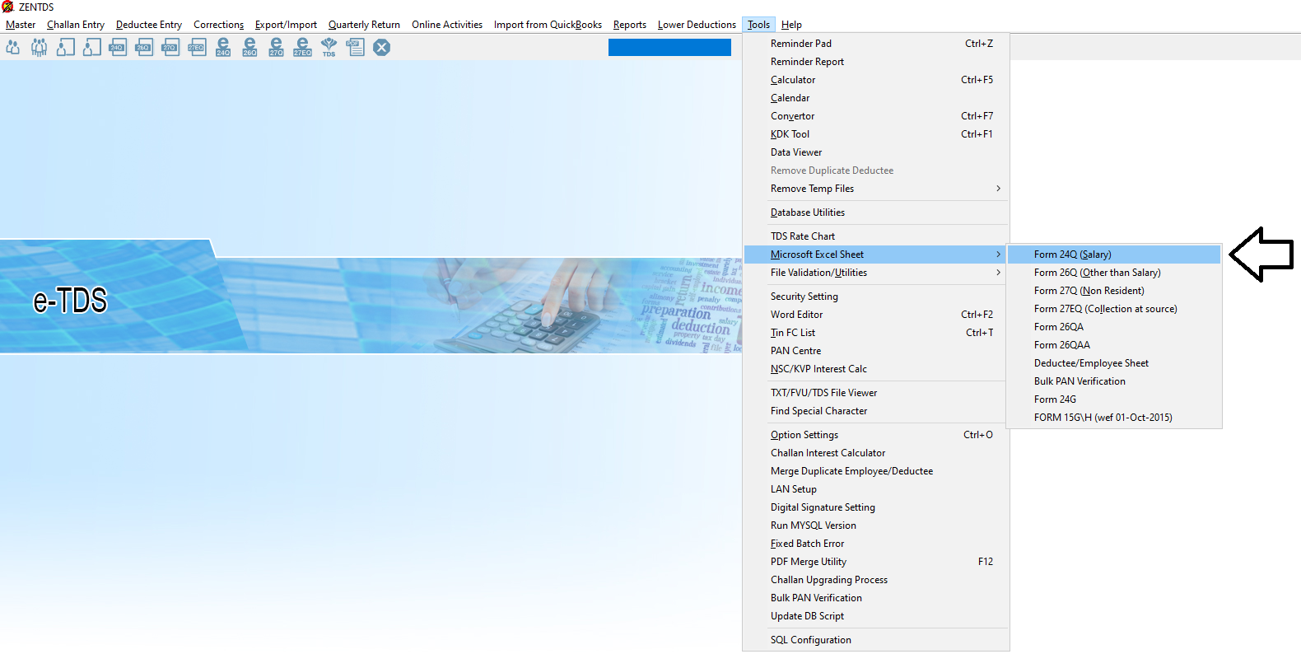Click the PDF document toolbar icon
The width and height of the screenshot is (1301, 668).
pyautogui.click(x=355, y=47)
